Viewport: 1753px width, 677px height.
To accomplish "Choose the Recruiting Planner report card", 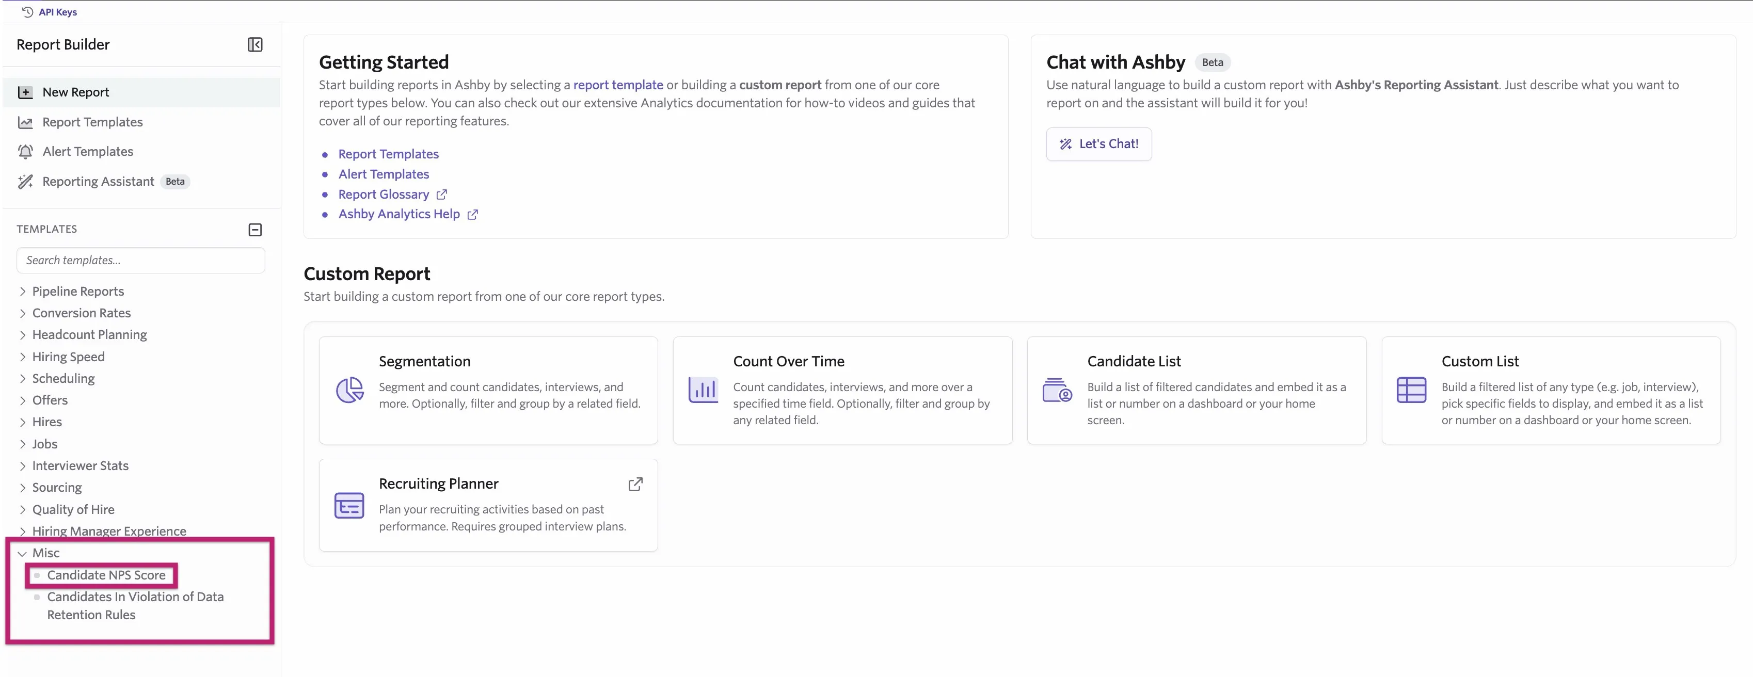I will coord(489,506).
